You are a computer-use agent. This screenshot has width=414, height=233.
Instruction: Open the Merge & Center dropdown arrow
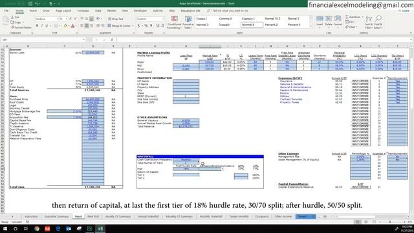[133, 26]
